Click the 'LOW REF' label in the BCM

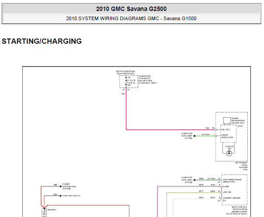click(227, 192)
